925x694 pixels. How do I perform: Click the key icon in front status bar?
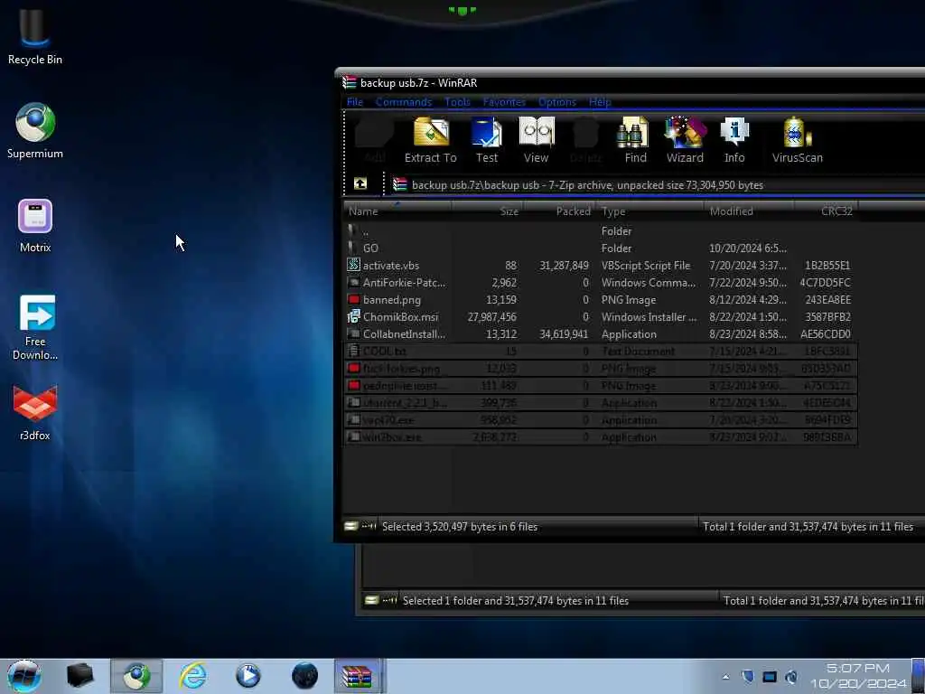369,526
